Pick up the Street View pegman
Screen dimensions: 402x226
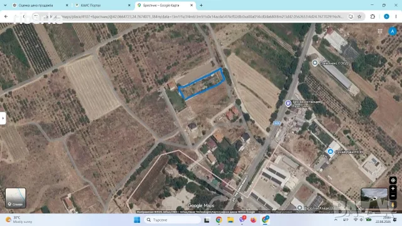pyautogui.click(x=393, y=205)
